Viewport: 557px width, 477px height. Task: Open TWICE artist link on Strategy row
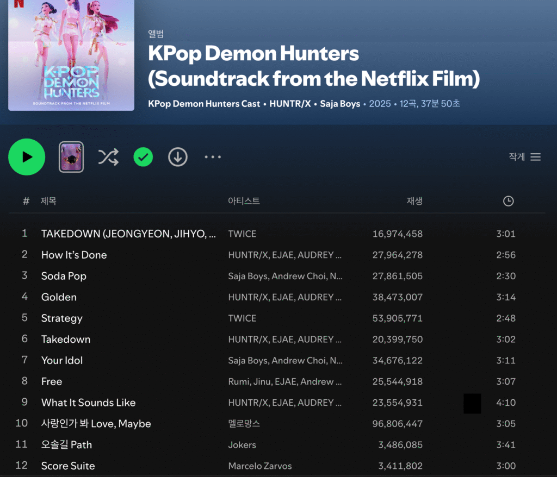(x=242, y=318)
